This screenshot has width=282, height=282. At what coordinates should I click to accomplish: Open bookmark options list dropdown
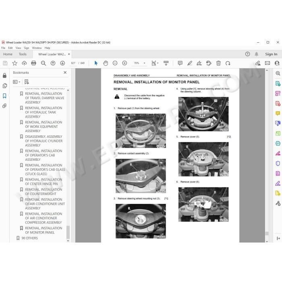click(17, 82)
